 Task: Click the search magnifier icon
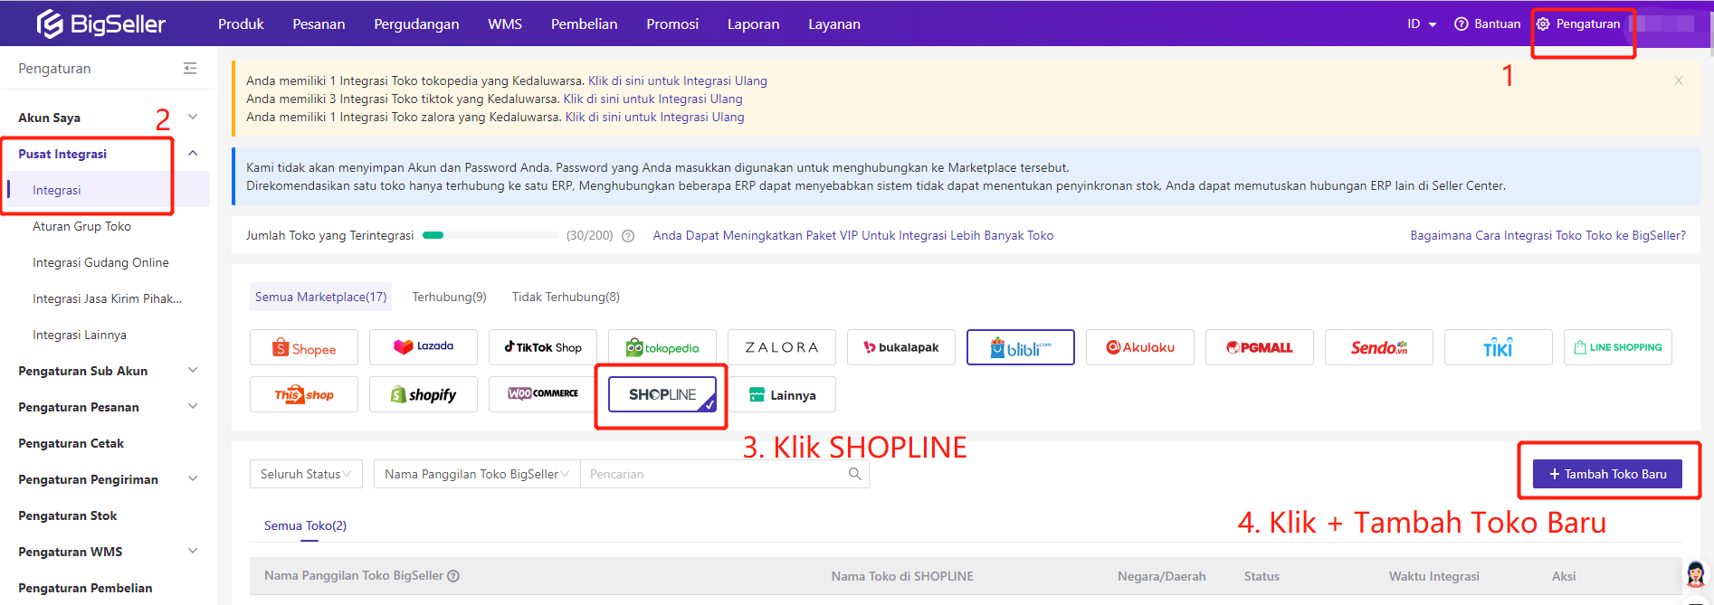(854, 474)
